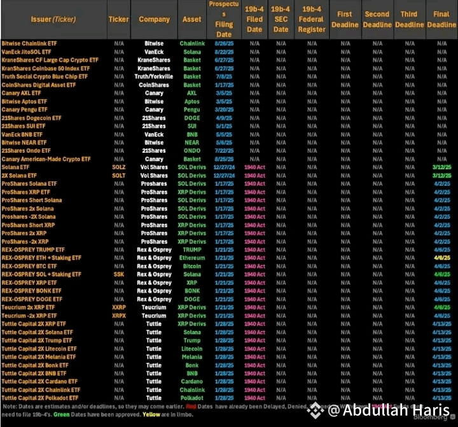Click the "Company" column header
458x427 pixels.
(154, 19)
